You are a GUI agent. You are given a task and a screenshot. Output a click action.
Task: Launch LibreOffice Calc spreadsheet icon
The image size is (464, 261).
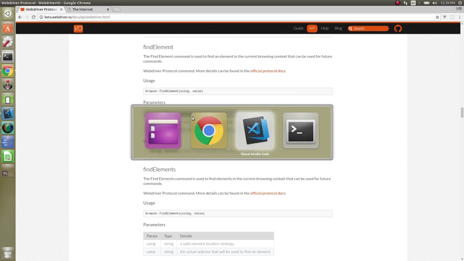[x=8, y=156]
